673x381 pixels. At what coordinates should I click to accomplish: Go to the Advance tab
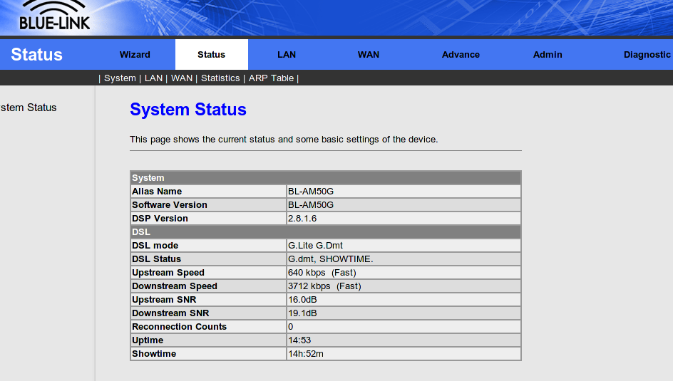pyautogui.click(x=461, y=54)
